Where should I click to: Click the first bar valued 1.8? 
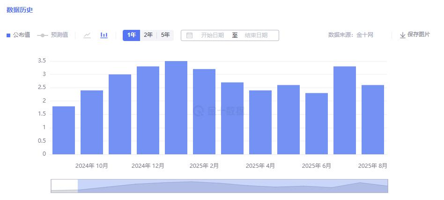(x=64, y=130)
